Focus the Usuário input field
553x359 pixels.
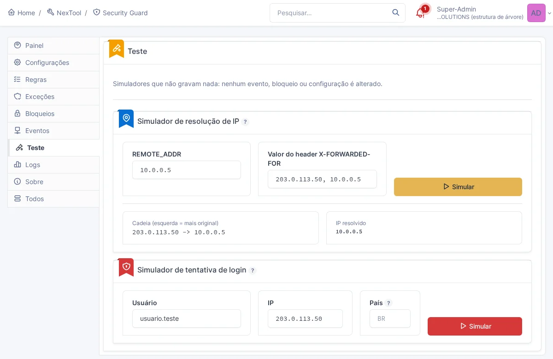(x=187, y=318)
